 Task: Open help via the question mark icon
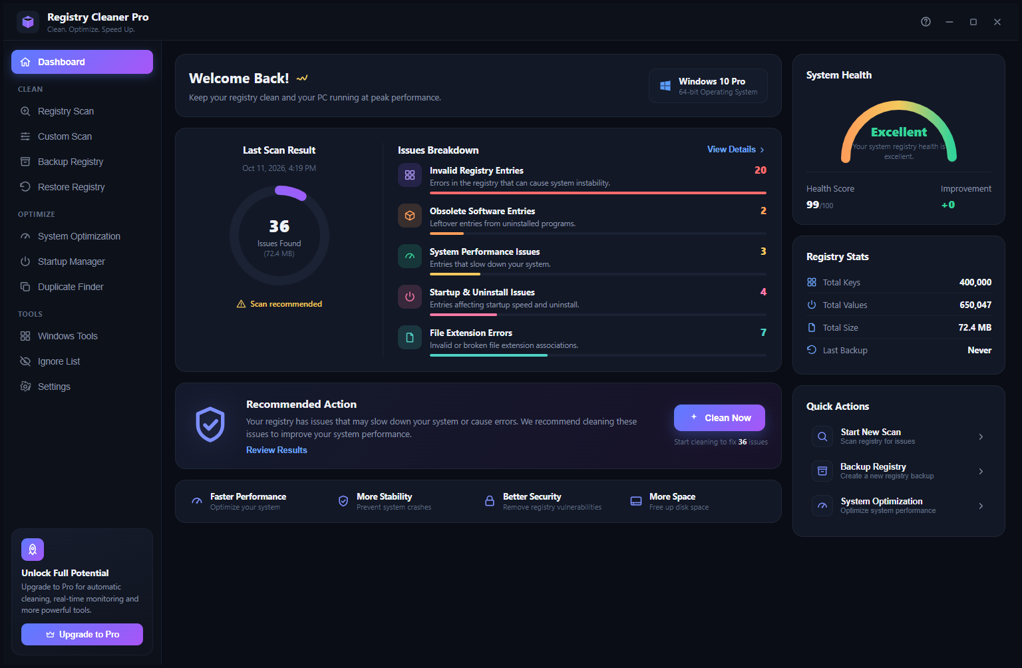click(x=926, y=22)
